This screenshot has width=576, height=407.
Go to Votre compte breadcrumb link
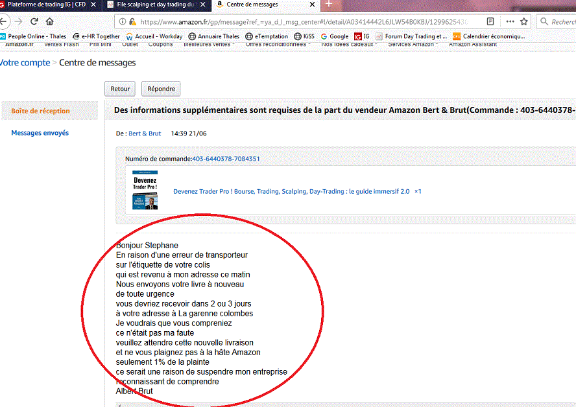coord(25,62)
